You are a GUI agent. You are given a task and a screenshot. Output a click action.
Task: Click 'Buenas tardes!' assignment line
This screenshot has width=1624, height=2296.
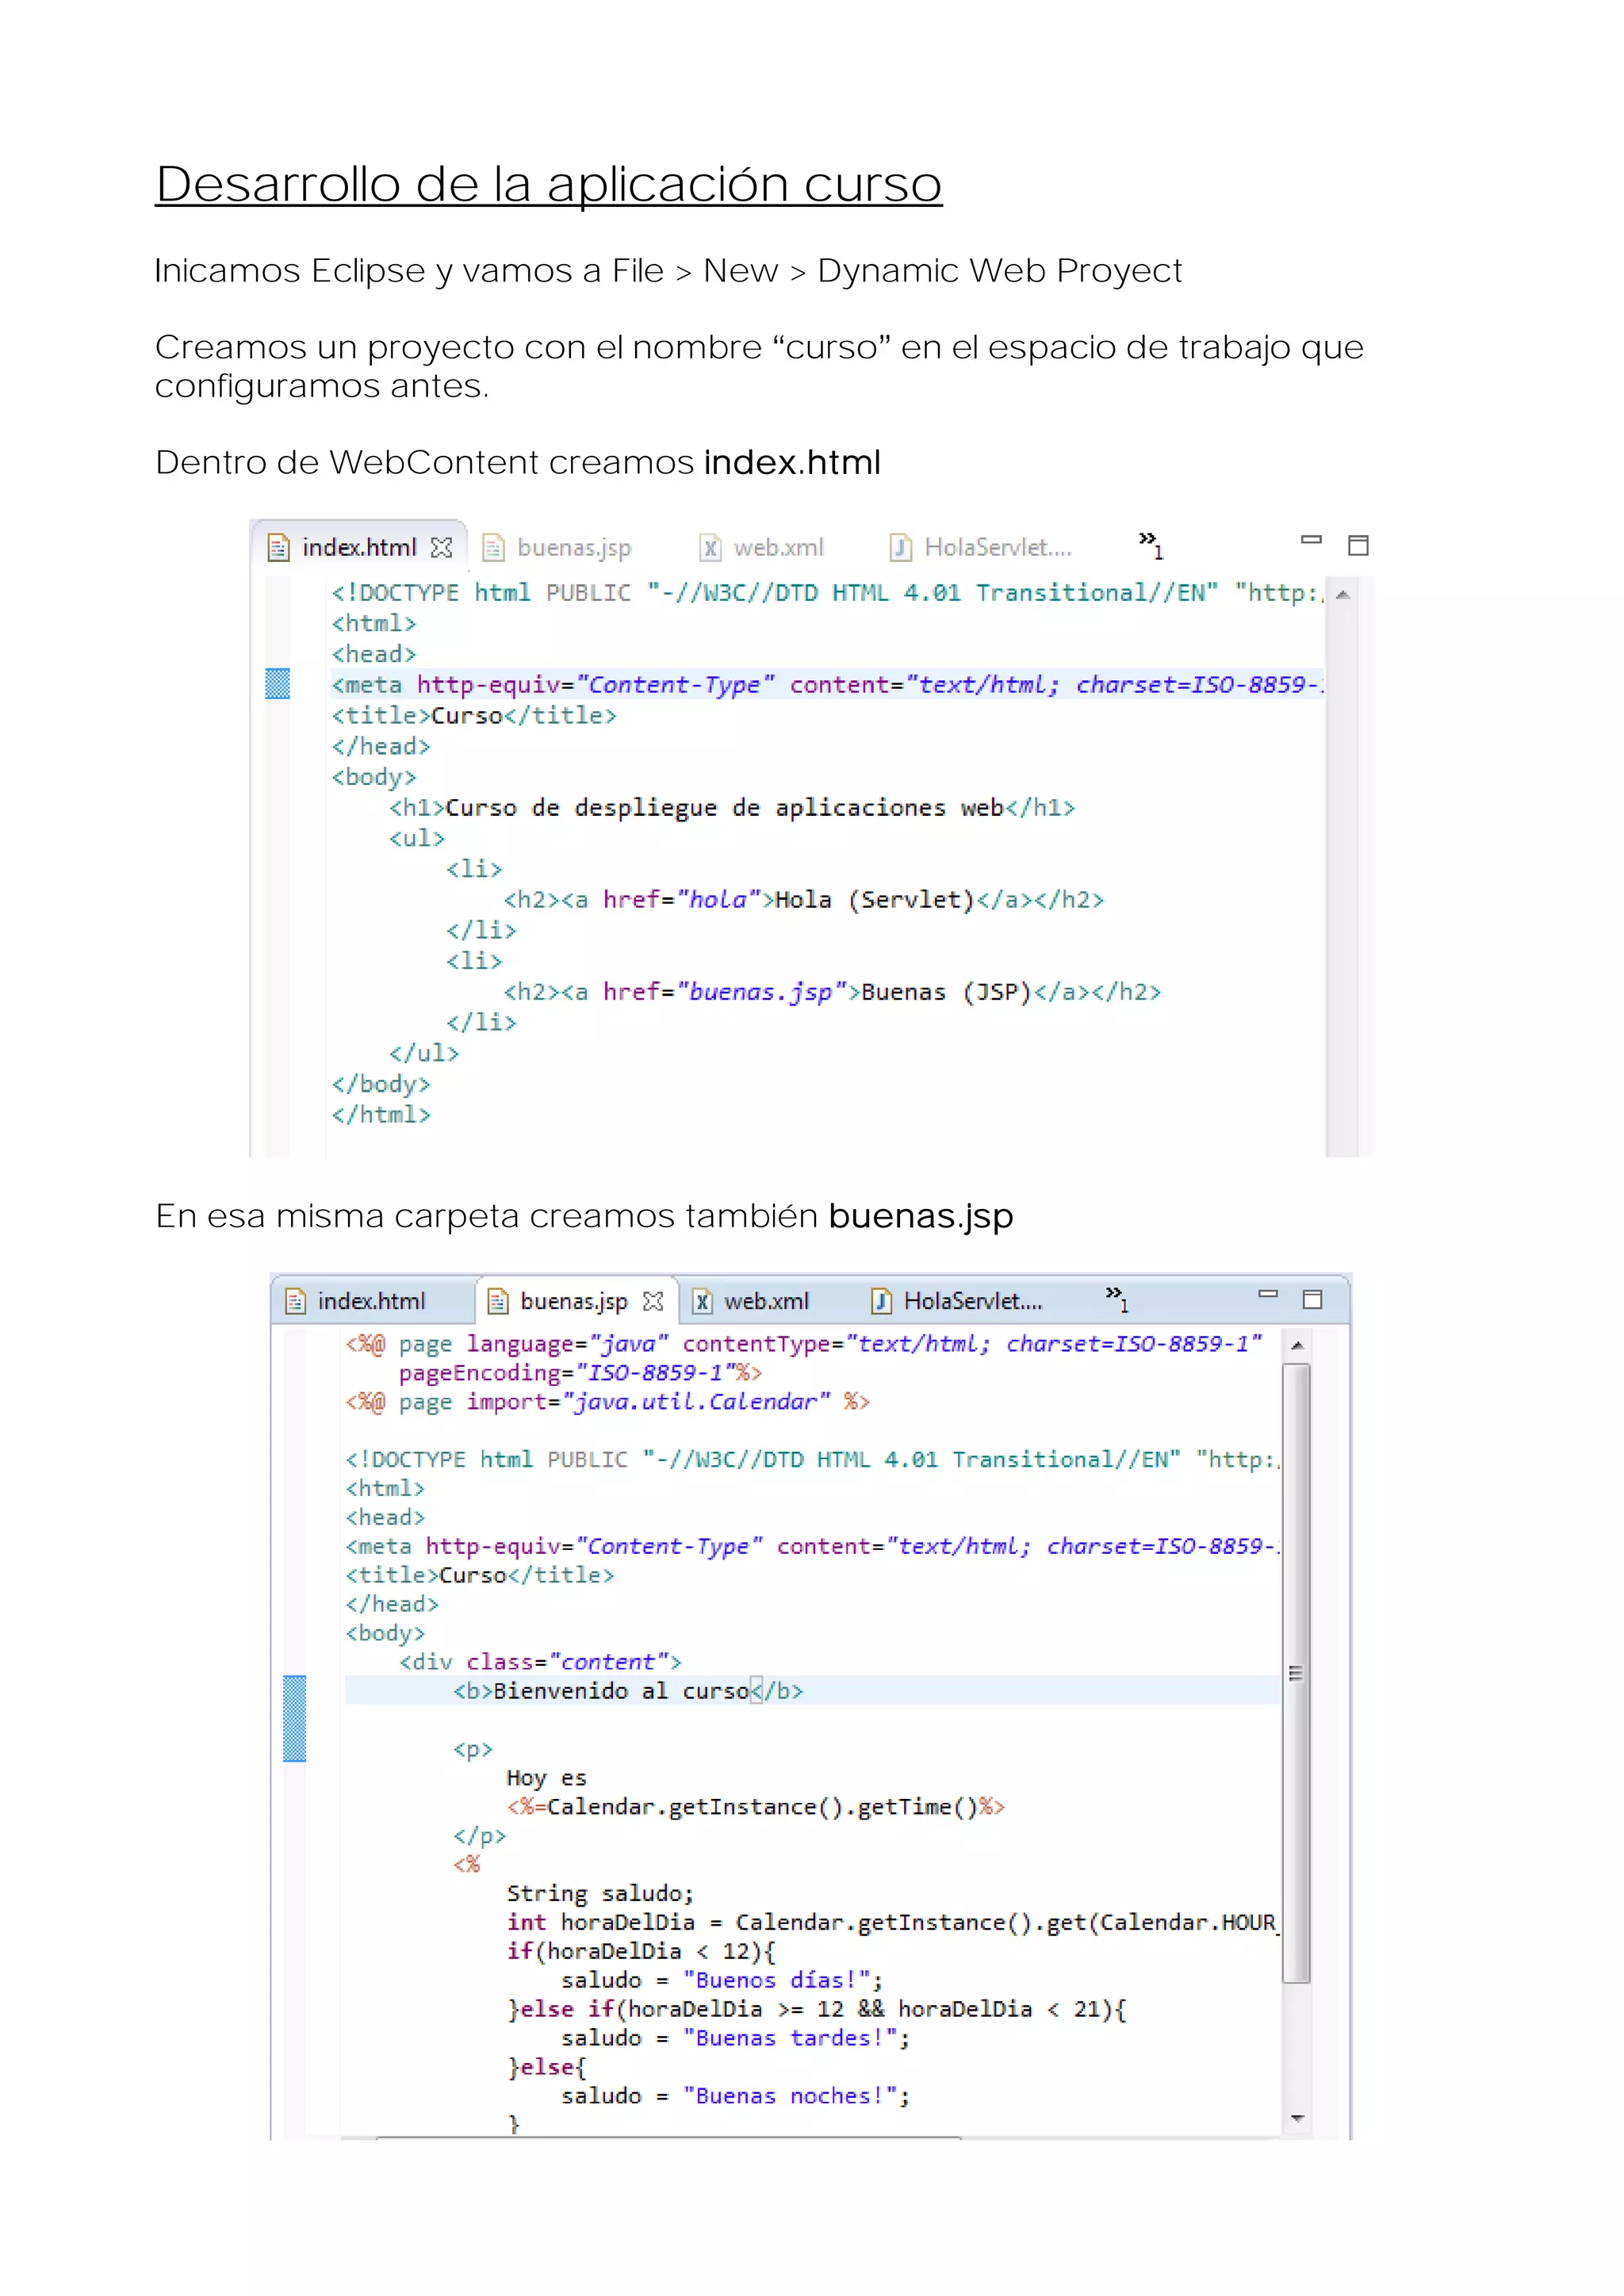coord(735,2038)
